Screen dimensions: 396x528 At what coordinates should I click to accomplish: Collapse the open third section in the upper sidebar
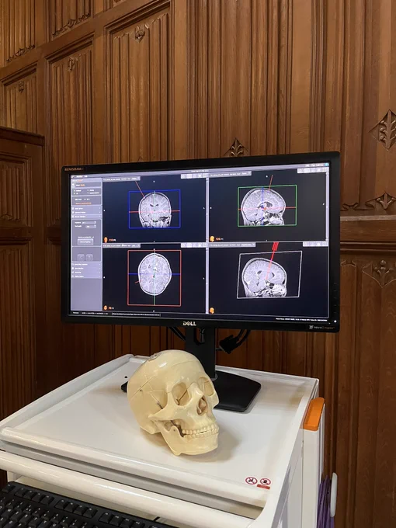coord(86,217)
